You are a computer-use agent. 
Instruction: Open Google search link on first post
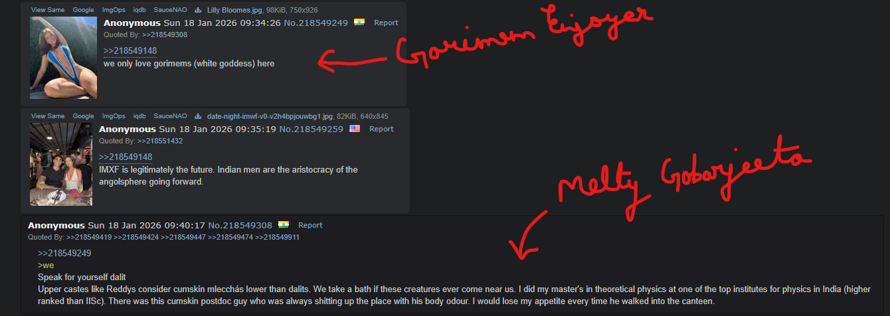[x=84, y=11]
